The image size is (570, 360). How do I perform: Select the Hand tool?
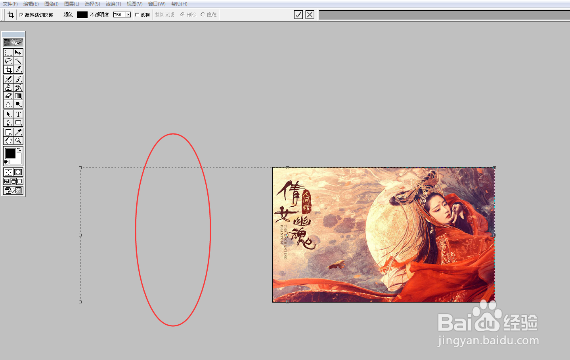coord(8,141)
